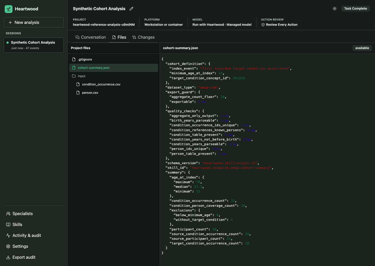Screen dimensions: 375x266
Task: Click the Files tab document icon
Action: coord(114,37)
